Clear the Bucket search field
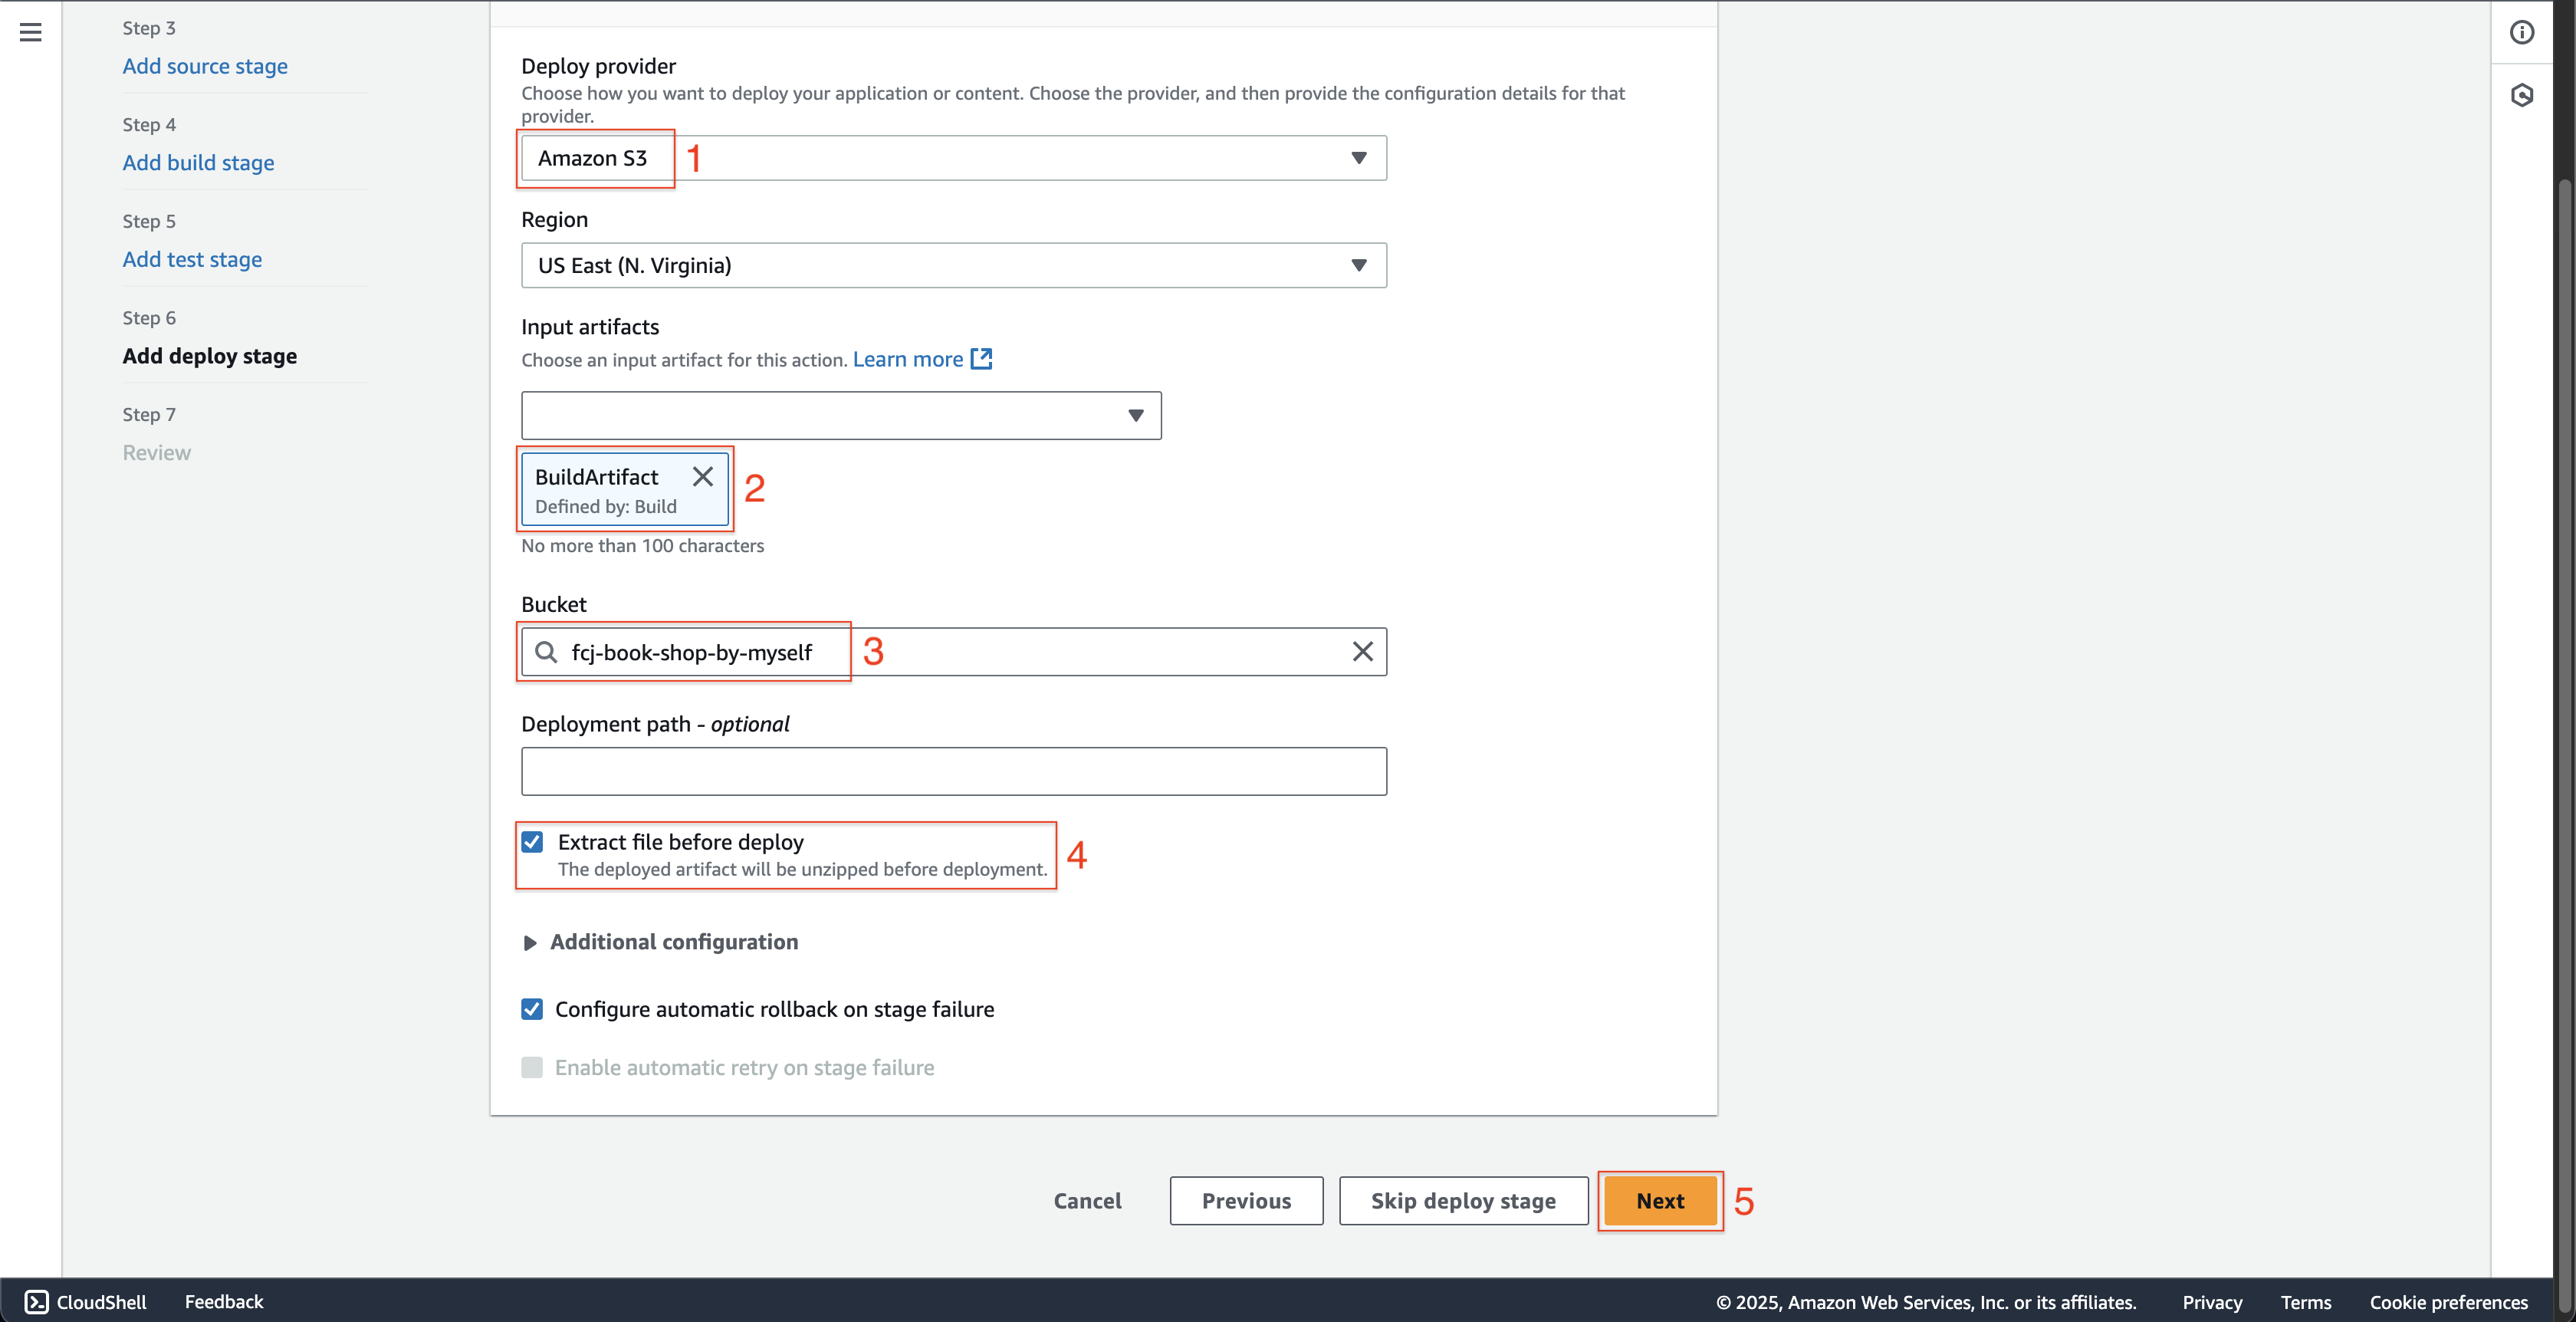The width and height of the screenshot is (2576, 1322). click(x=1362, y=652)
